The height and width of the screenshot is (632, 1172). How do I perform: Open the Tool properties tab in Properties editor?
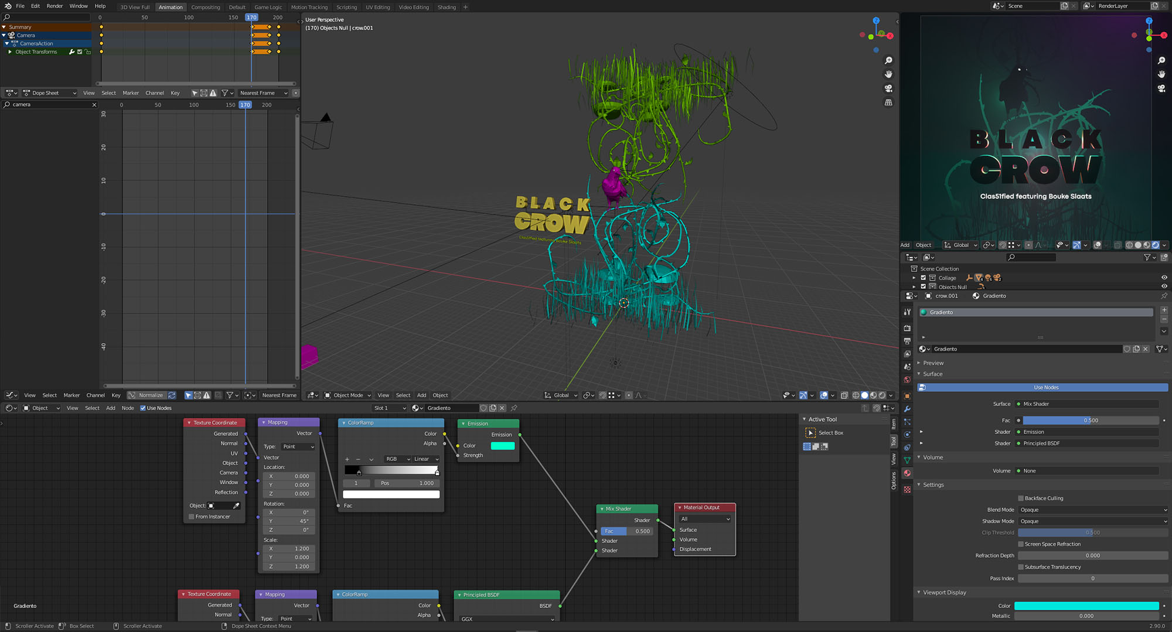point(907,312)
